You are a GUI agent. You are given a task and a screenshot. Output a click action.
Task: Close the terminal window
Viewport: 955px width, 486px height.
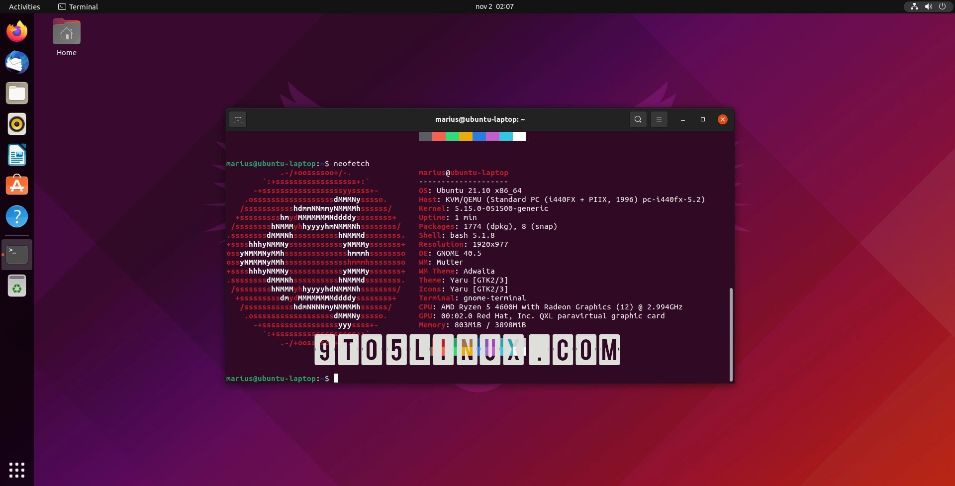pyautogui.click(x=723, y=119)
